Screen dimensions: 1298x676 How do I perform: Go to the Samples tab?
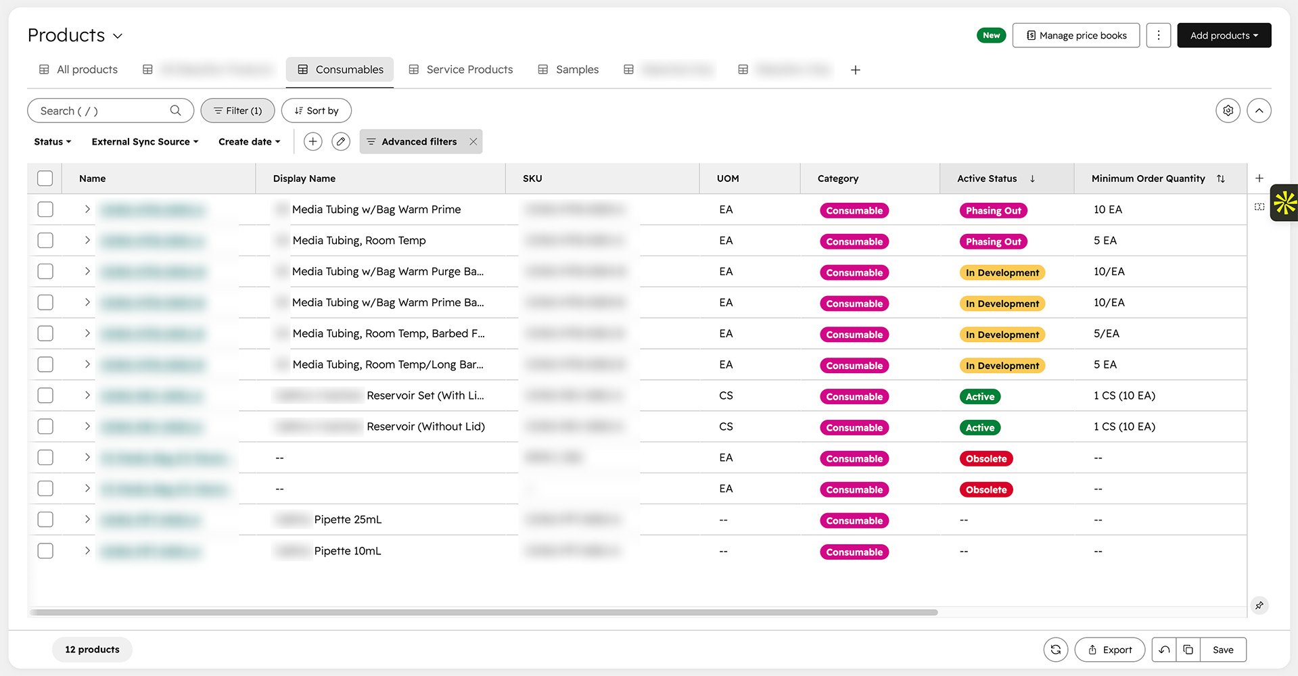(568, 70)
